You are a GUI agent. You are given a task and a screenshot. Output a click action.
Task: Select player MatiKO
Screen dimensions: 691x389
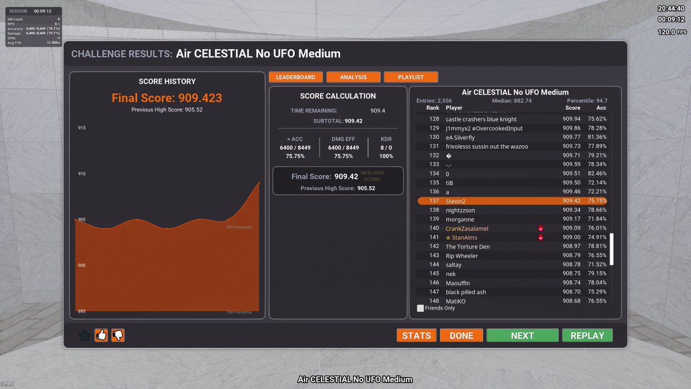[456, 301]
